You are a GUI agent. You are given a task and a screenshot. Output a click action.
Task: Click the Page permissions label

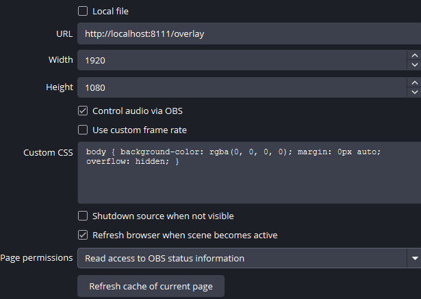click(x=36, y=258)
